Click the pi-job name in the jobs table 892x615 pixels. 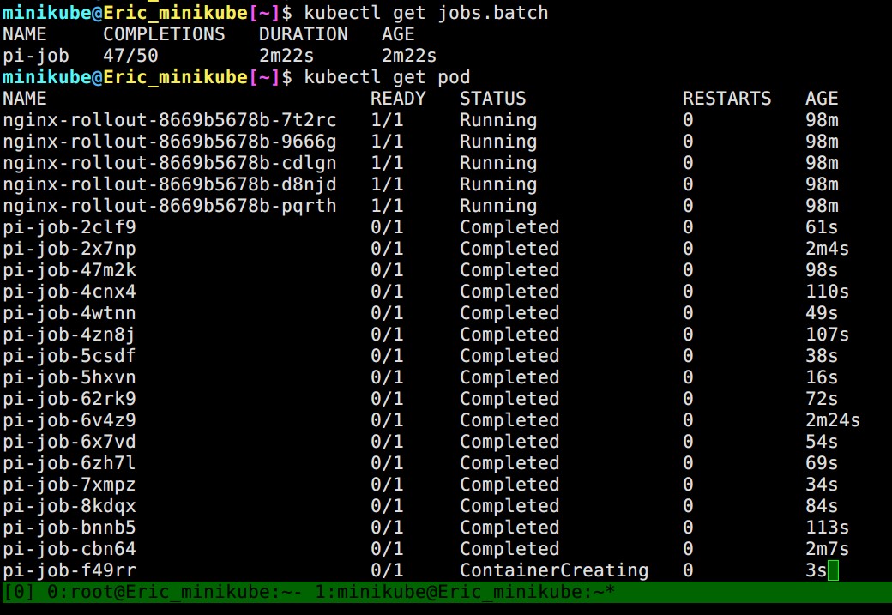[x=36, y=56]
